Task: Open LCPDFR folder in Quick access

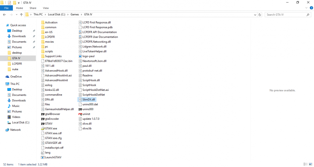Action: [x=17, y=64]
